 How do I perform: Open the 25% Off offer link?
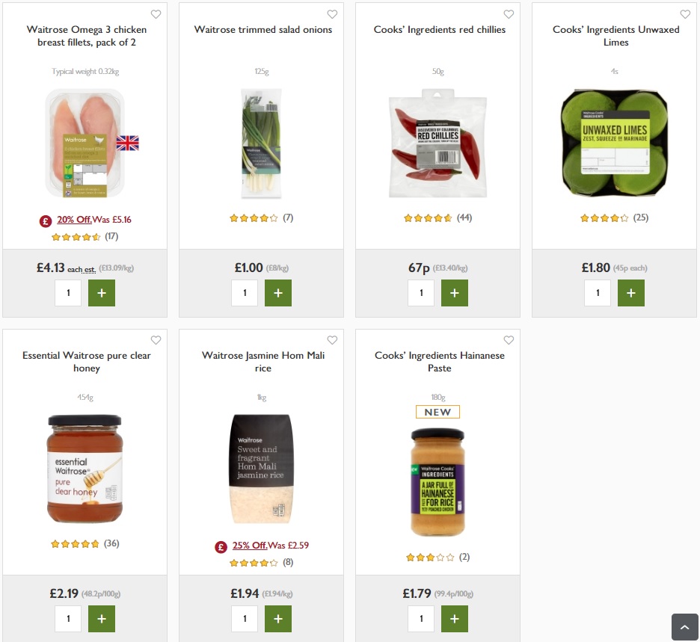250,545
